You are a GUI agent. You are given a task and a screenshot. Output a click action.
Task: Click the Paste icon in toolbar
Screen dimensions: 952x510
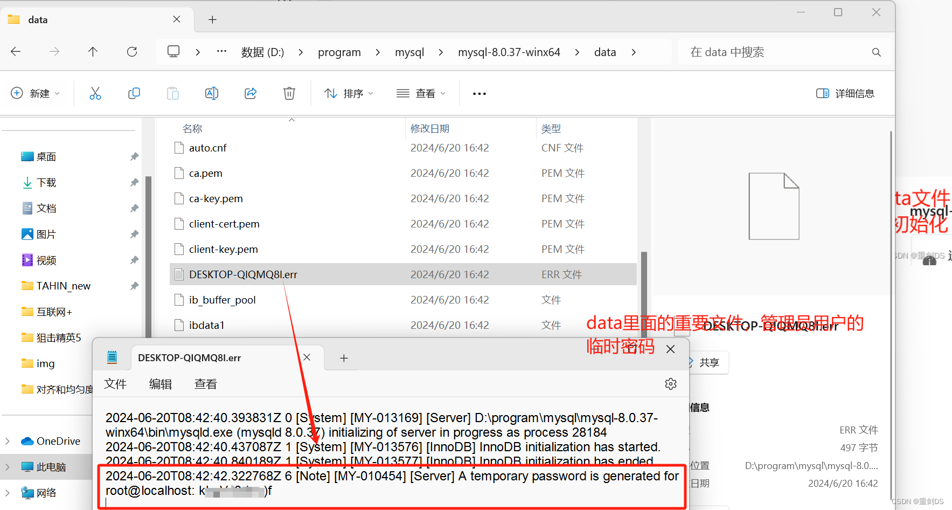coord(173,93)
